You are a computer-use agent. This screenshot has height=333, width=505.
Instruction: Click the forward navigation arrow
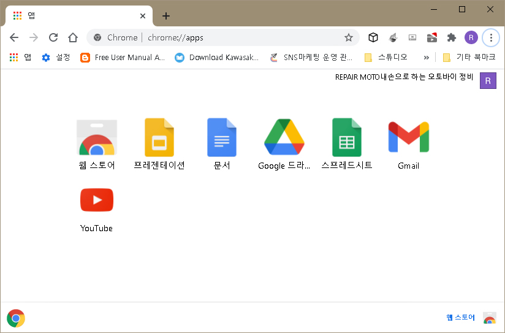coord(34,37)
